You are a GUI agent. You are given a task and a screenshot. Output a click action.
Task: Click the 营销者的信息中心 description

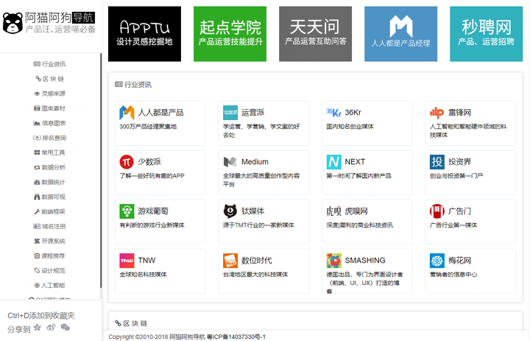click(x=453, y=275)
